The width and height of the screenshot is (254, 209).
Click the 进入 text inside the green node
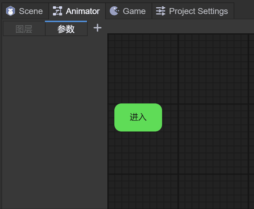click(138, 117)
